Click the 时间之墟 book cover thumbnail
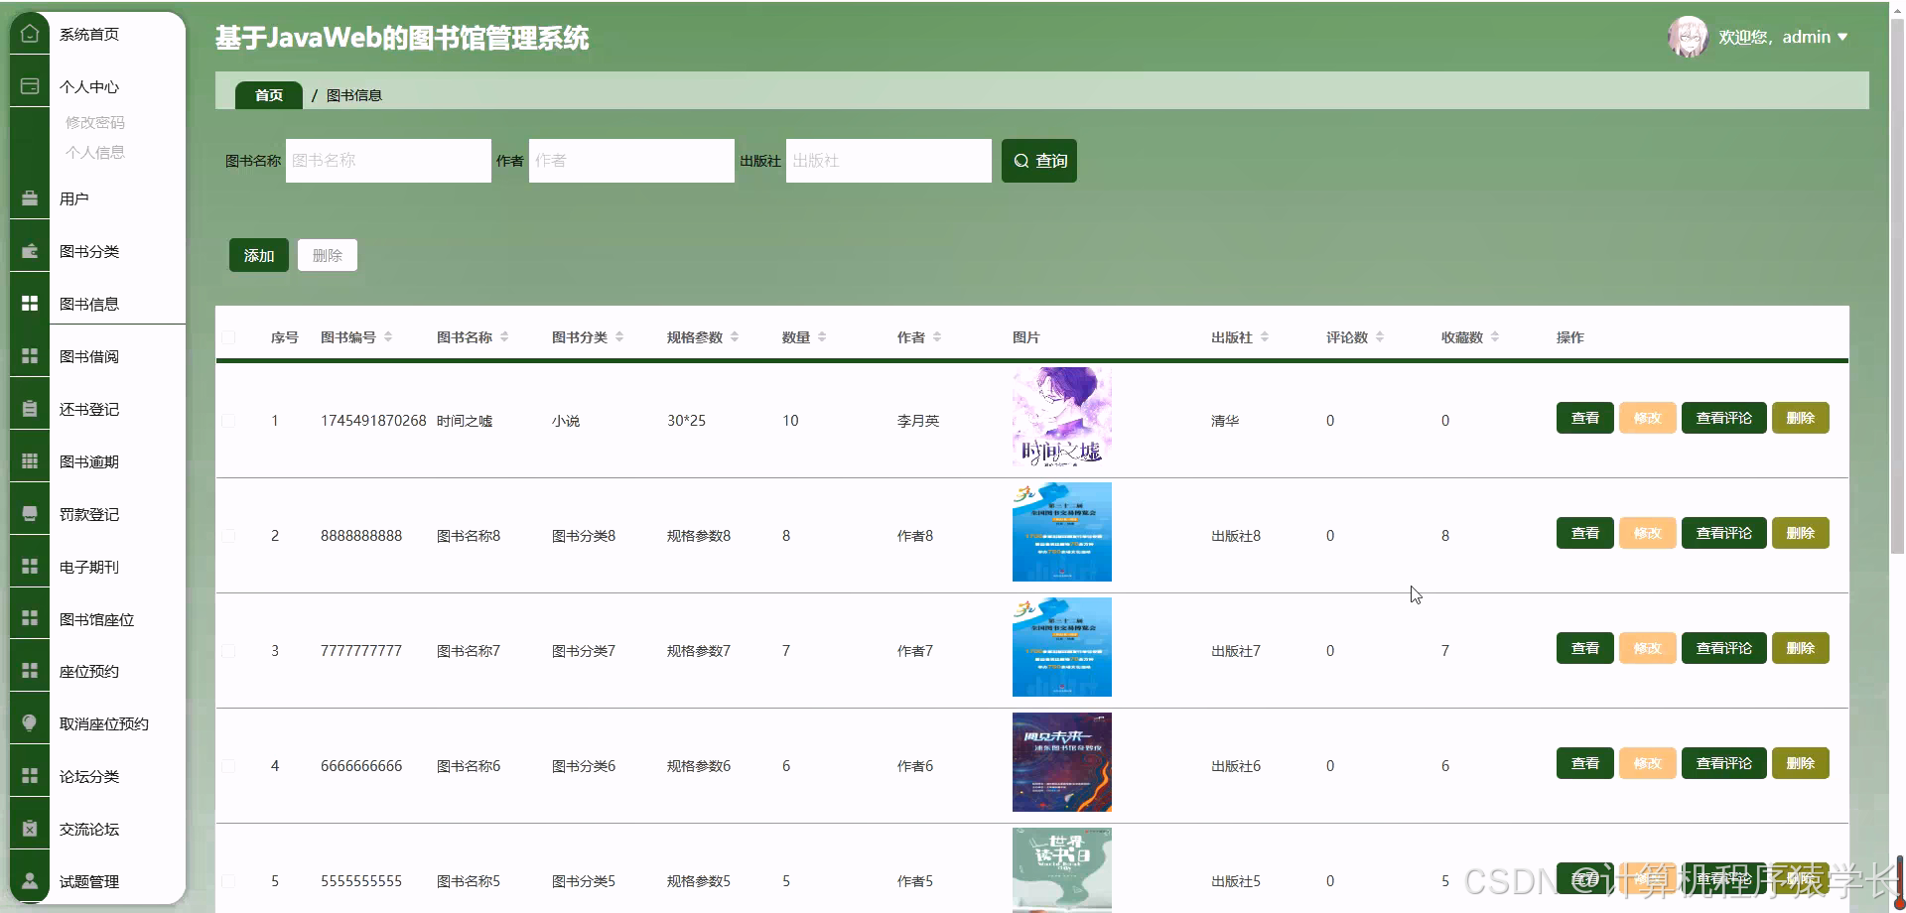The height and width of the screenshot is (913, 1906). 1062,417
